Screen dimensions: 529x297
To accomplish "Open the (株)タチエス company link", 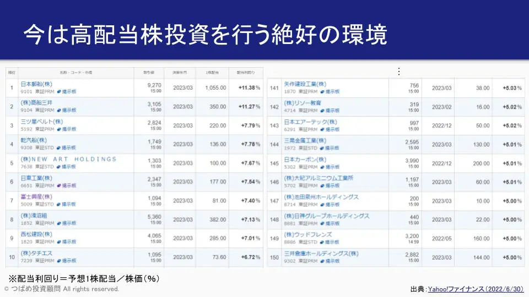I will click(x=37, y=253).
